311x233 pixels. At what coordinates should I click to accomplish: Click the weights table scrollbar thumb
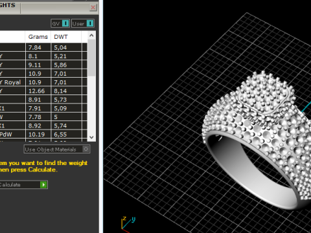[x=91, y=58]
